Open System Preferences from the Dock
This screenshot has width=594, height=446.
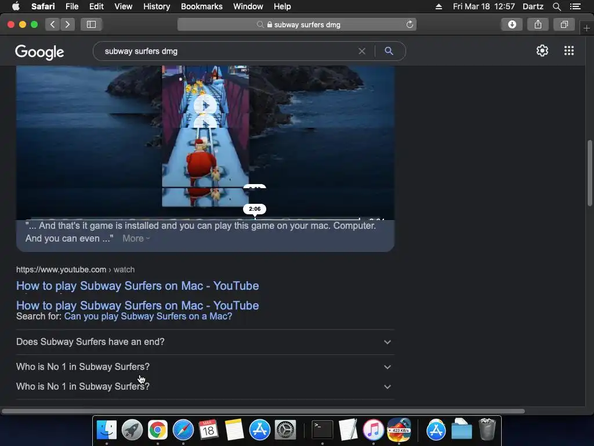click(285, 430)
